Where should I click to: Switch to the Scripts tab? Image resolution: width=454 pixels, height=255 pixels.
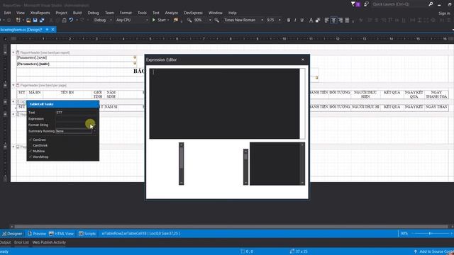pyautogui.click(x=87, y=233)
